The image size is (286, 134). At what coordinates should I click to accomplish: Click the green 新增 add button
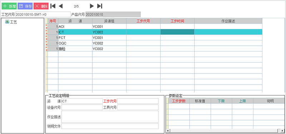9,6
